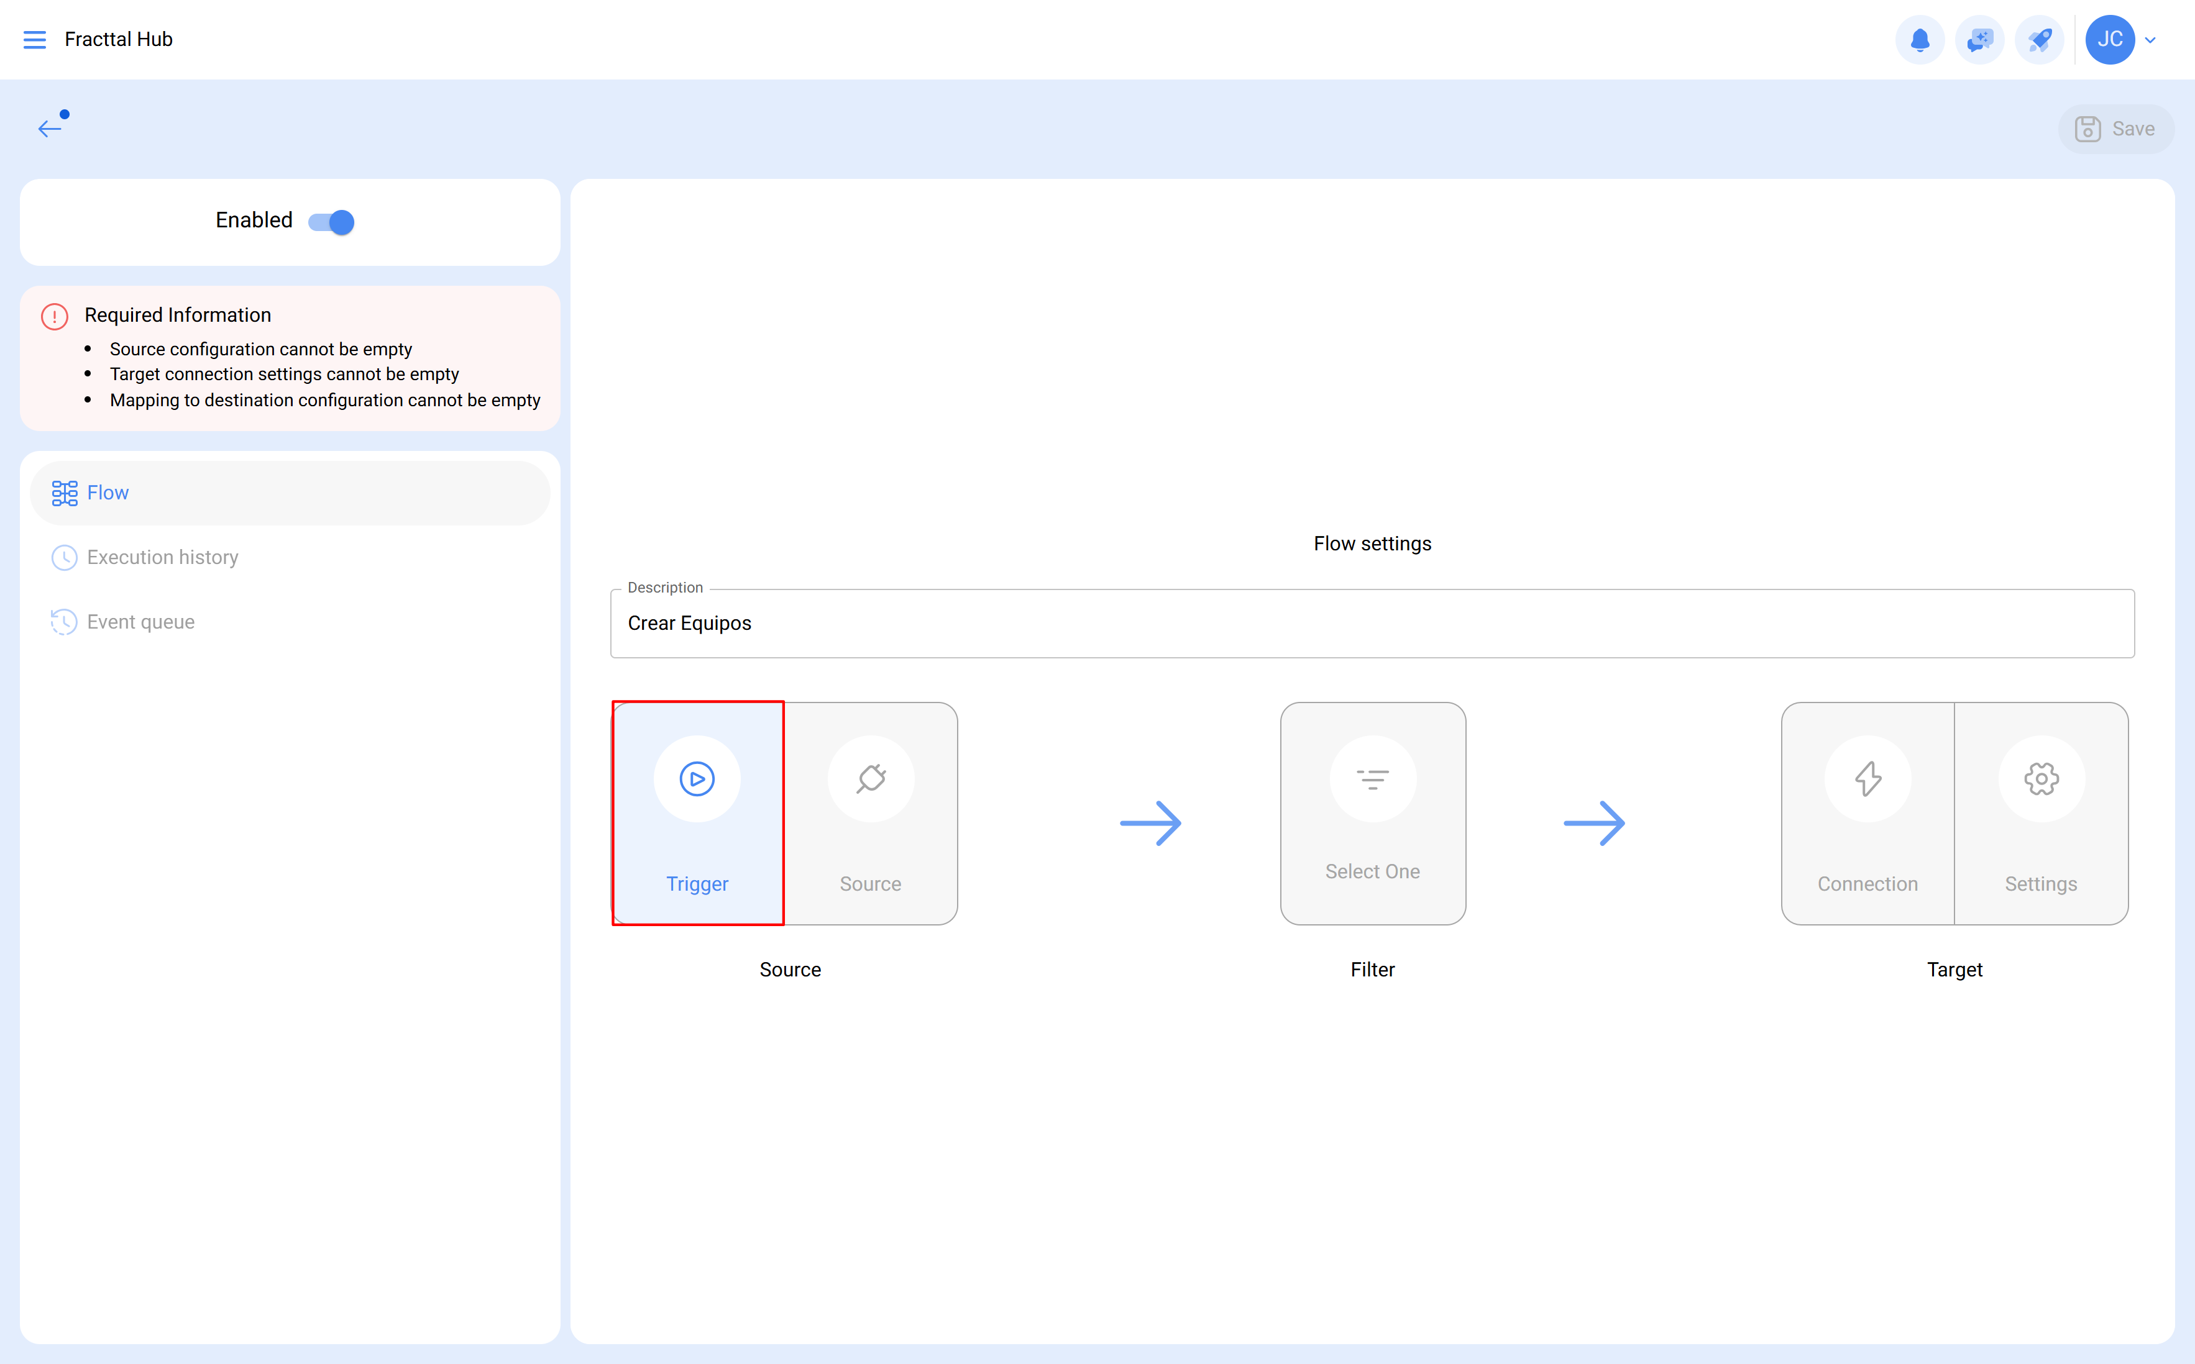Open the Event queue history icon
This screenshot has width=2195, height=1364.
64,622
